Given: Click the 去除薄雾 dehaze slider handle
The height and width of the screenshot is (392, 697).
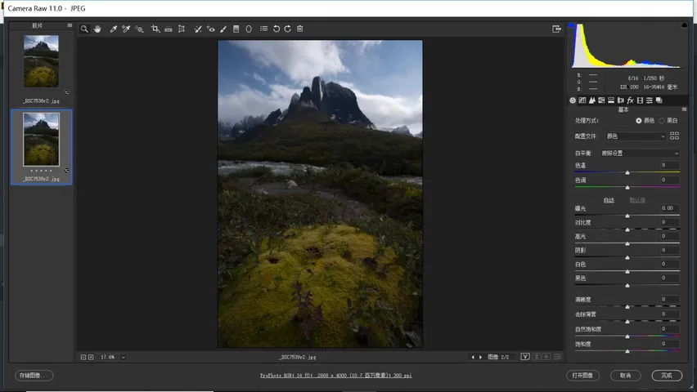Looking at the screenshot, I should coord(627,322).
